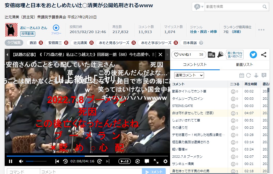Viewport: 273px width, 174px height.
Task: Open the search type selector dropdown
Action: 199,7
